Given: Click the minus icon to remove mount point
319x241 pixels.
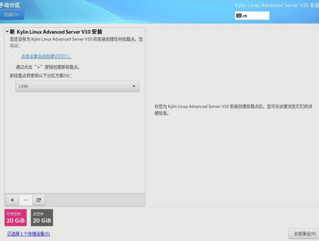Looking at the screenshot, I should click(x=26, y=200).
